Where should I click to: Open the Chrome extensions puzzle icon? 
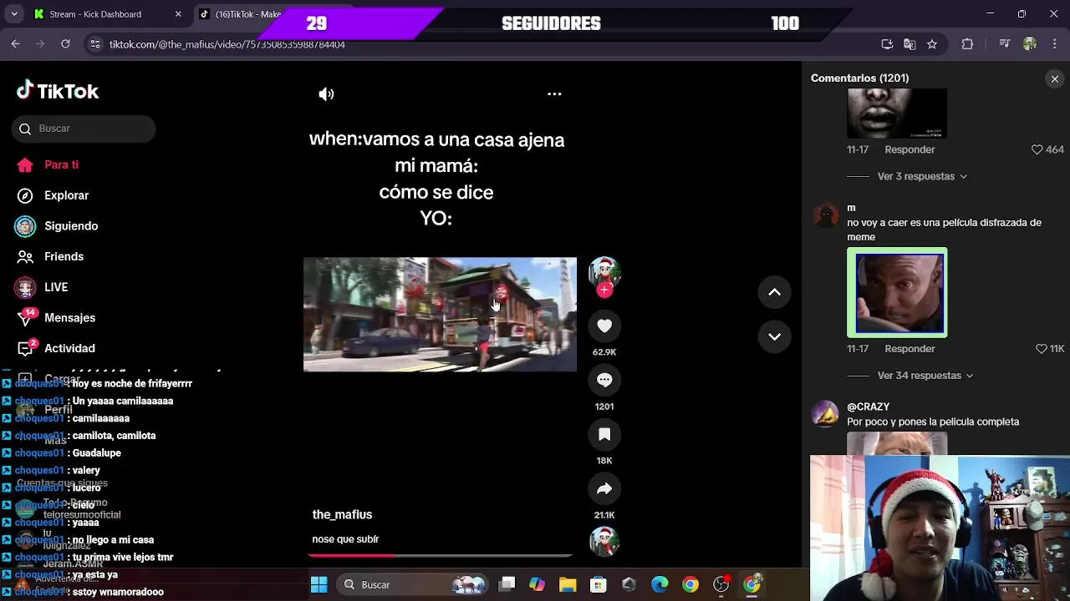click(967, 44)
